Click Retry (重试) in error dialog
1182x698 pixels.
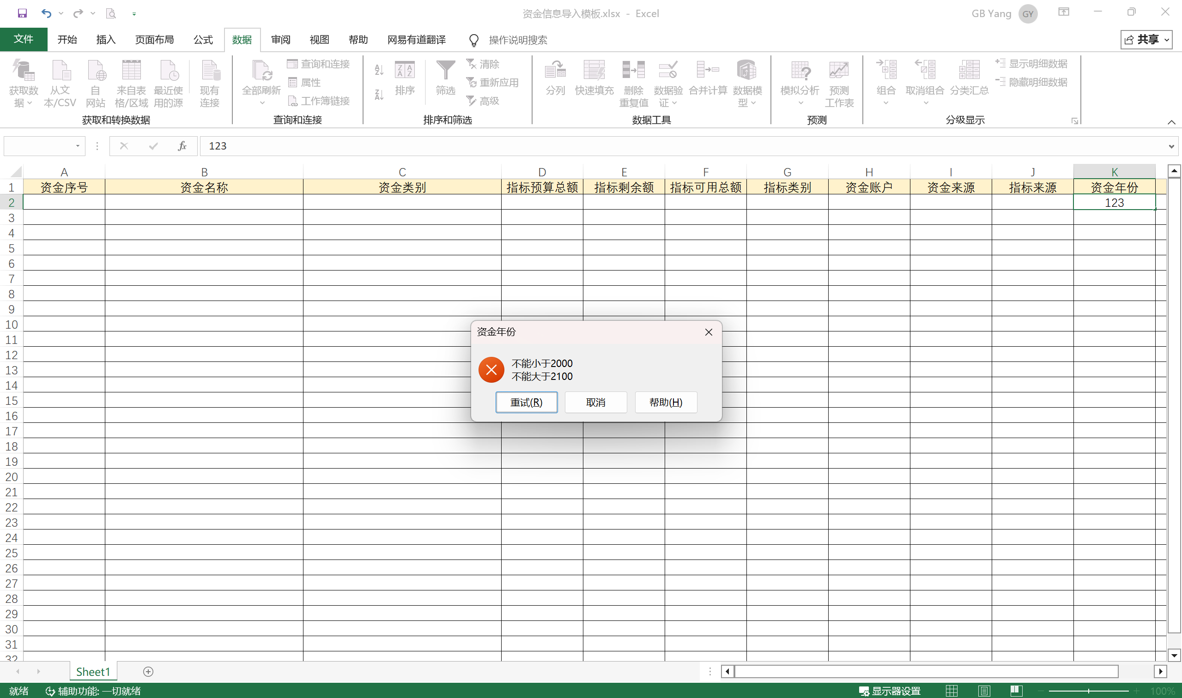527,402
